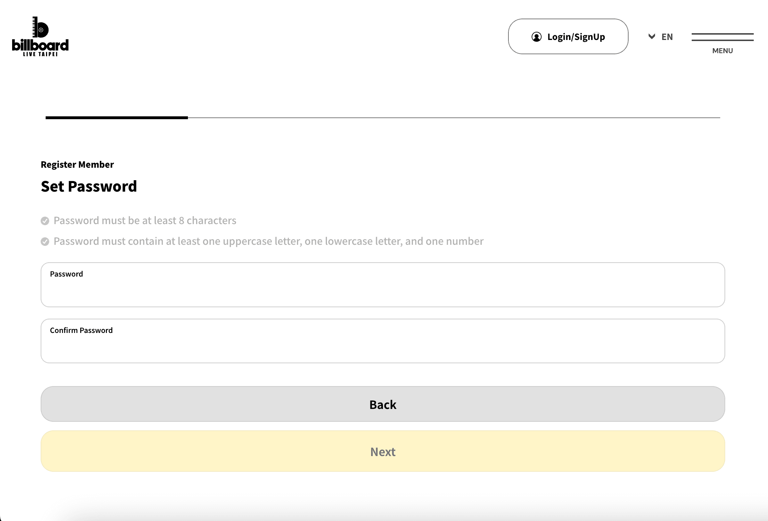This screenshot has height=521, width=768.
Task: Click the checkmark icon beside uppercase letter rule
Action: coord(45,242)
